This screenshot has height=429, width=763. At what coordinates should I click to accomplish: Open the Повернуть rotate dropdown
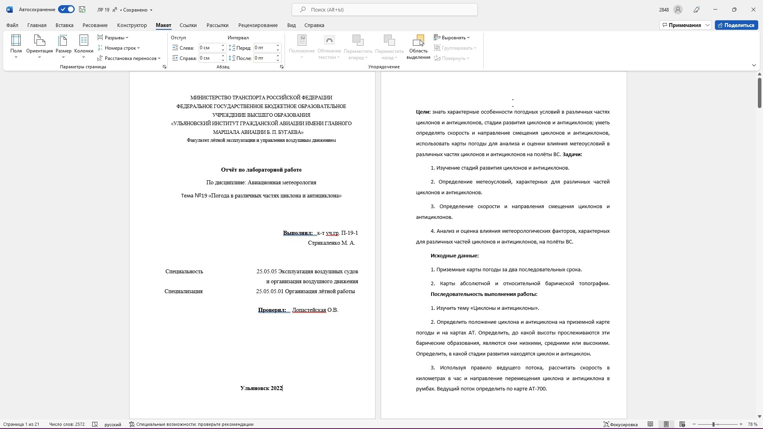point(452,58)
